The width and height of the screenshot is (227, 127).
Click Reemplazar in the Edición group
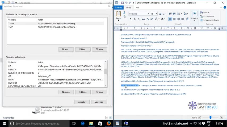pyautogui.click(x=207, y=16)
